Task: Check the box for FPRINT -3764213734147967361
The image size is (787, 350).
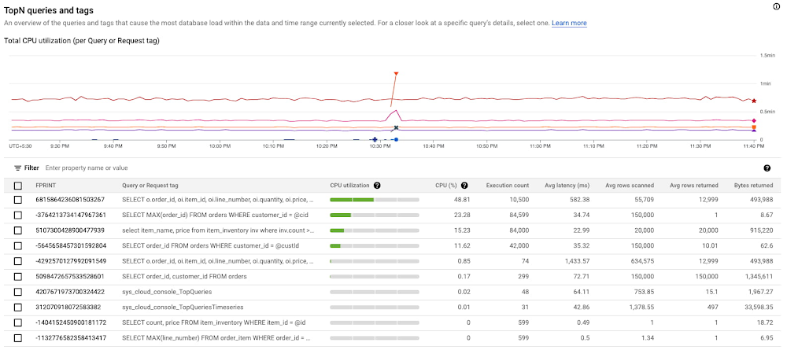Action: pyautogui.click(x=18, y=216)
